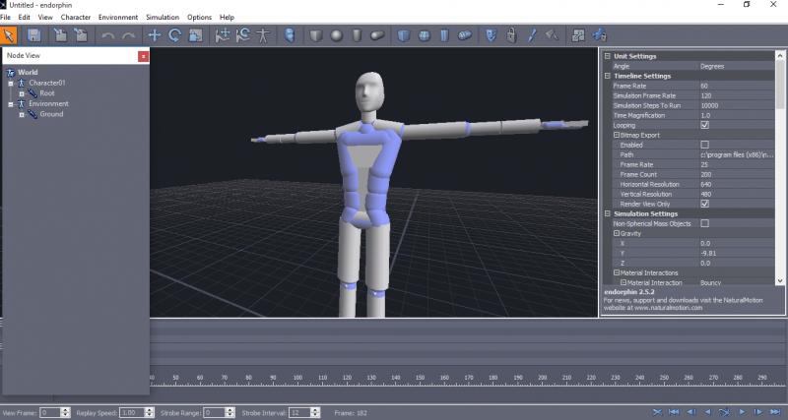Screen dimensions: 788x420
Task: Collapse the Gravity section
Action: pyautogui.click(x=617, y=233)
